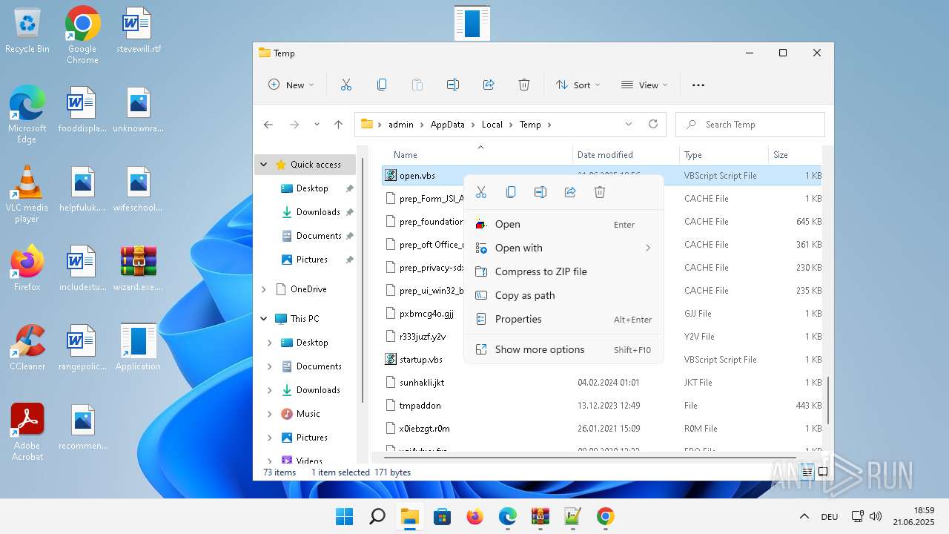The height and width of the screenshot is (534, 949).
Task: Click the Delete icon in context menu
Action: pyautogui.click(x=600, y=192)
